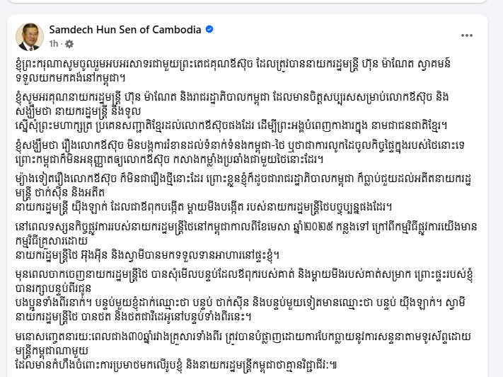The image size is (503, 377).
Task: Click paragraph starting ខ្ញុំព្រះករុណាសូមចូលរួម
Action: coord(233,70)
